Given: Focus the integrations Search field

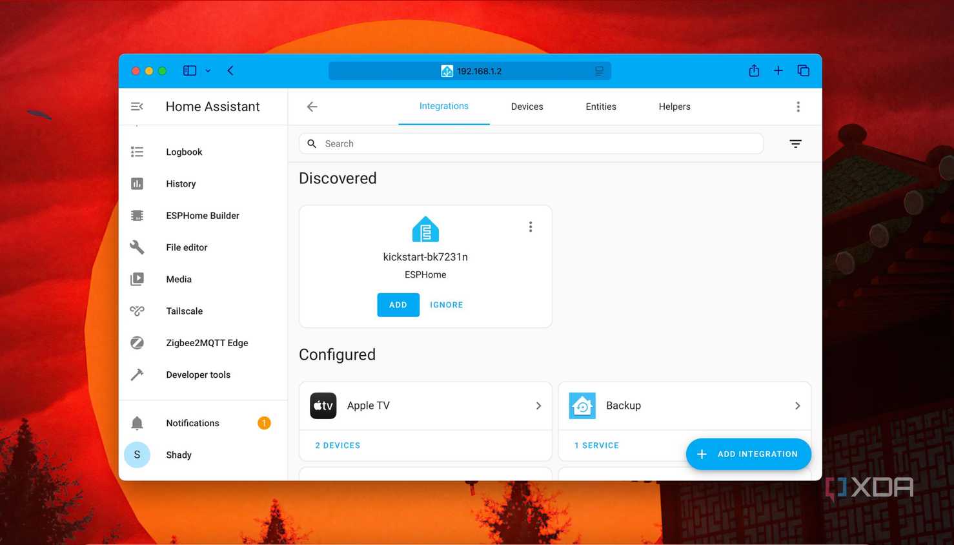Looking at the screenshot, I should 531,143.
